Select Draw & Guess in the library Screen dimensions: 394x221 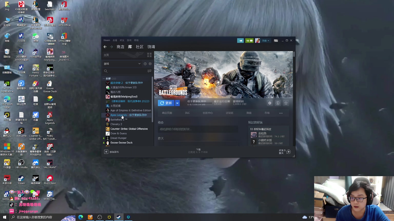point(119,134)
